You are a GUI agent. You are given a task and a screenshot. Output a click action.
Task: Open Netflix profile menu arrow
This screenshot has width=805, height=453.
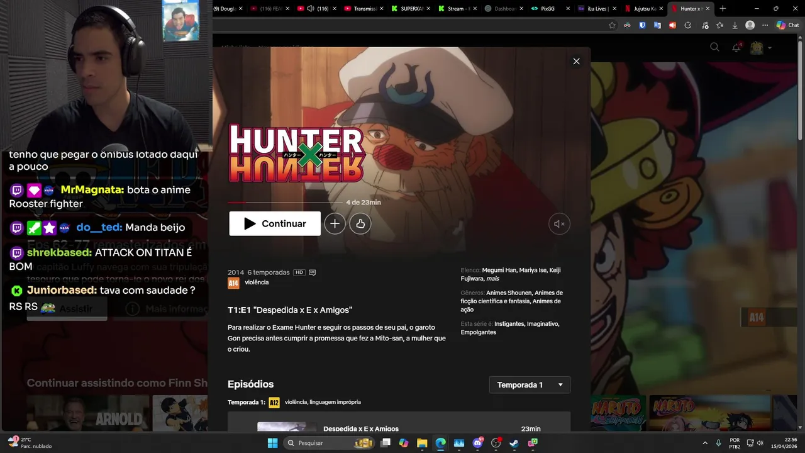(769, 48)
